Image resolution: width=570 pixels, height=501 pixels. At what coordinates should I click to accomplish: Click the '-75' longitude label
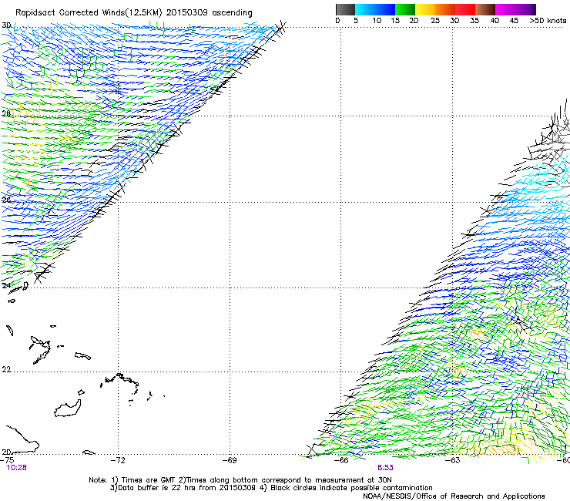pos(7,460)
